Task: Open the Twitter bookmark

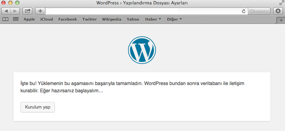Action: point(90,19)
